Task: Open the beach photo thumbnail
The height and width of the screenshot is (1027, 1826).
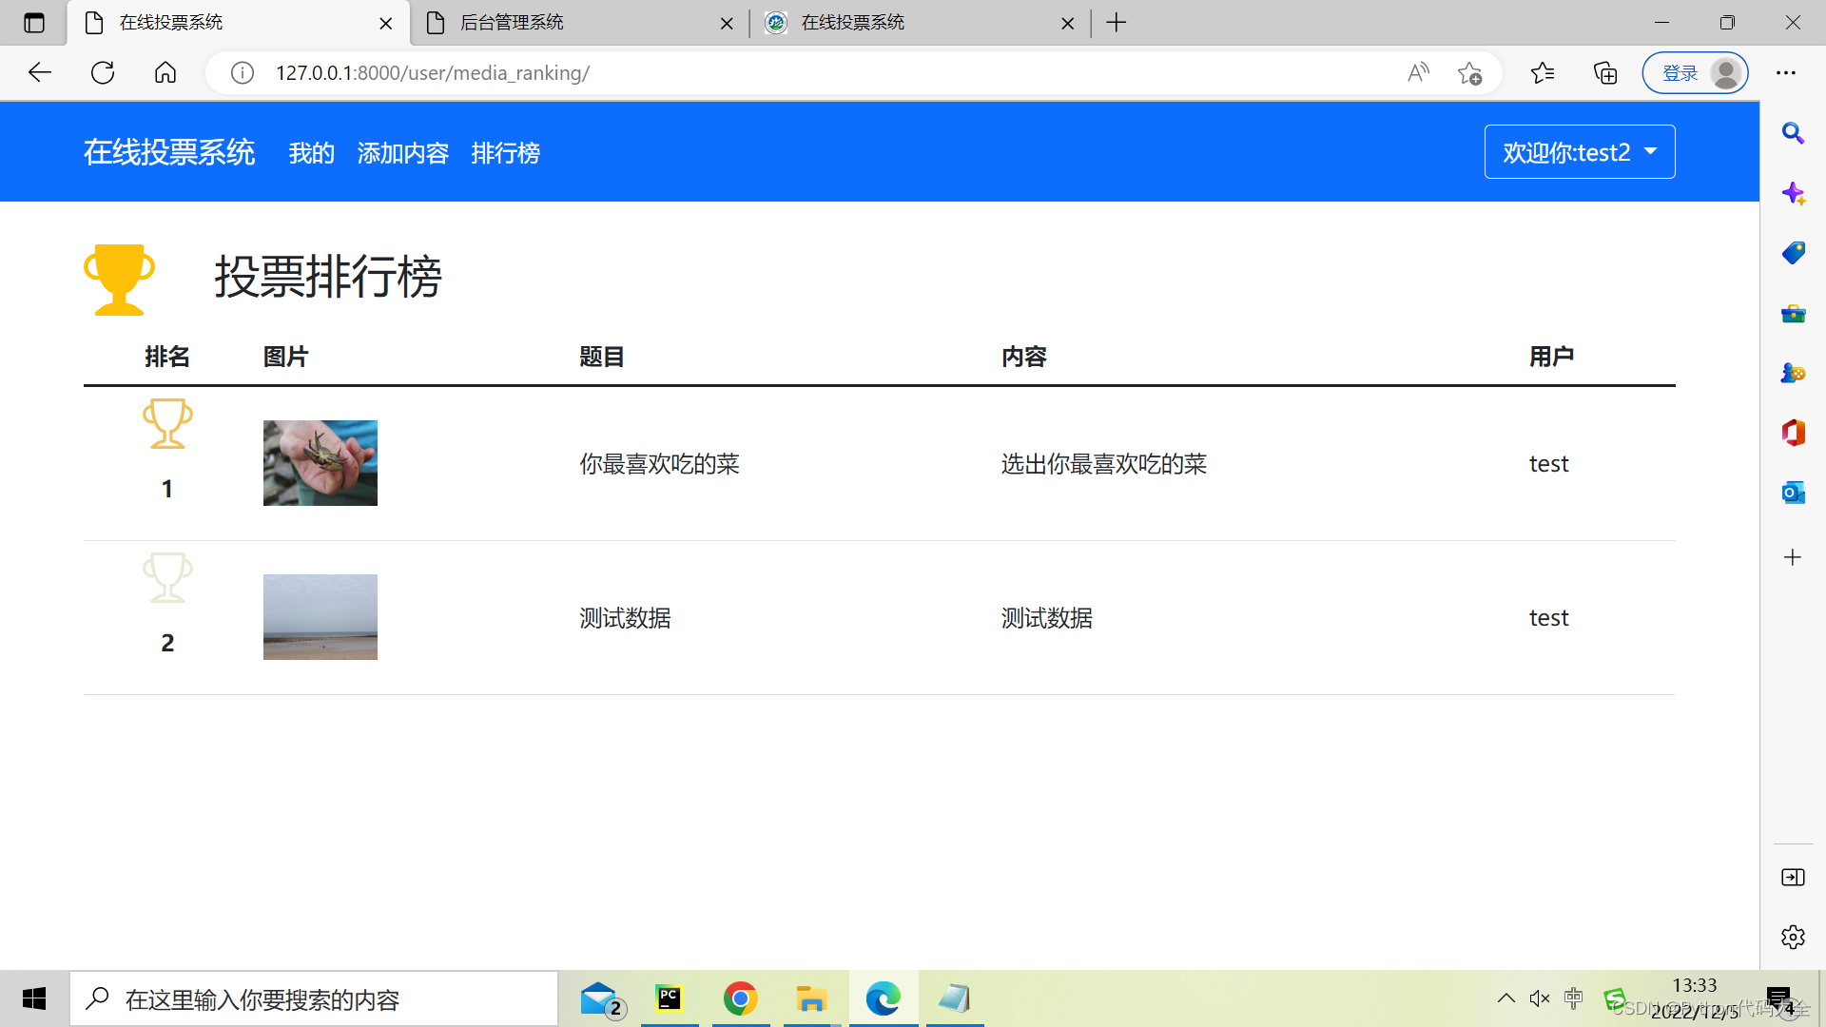Action: click(321, 617)
